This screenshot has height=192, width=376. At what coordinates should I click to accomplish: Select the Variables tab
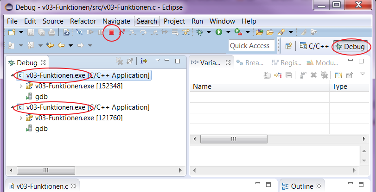[210, 63]
